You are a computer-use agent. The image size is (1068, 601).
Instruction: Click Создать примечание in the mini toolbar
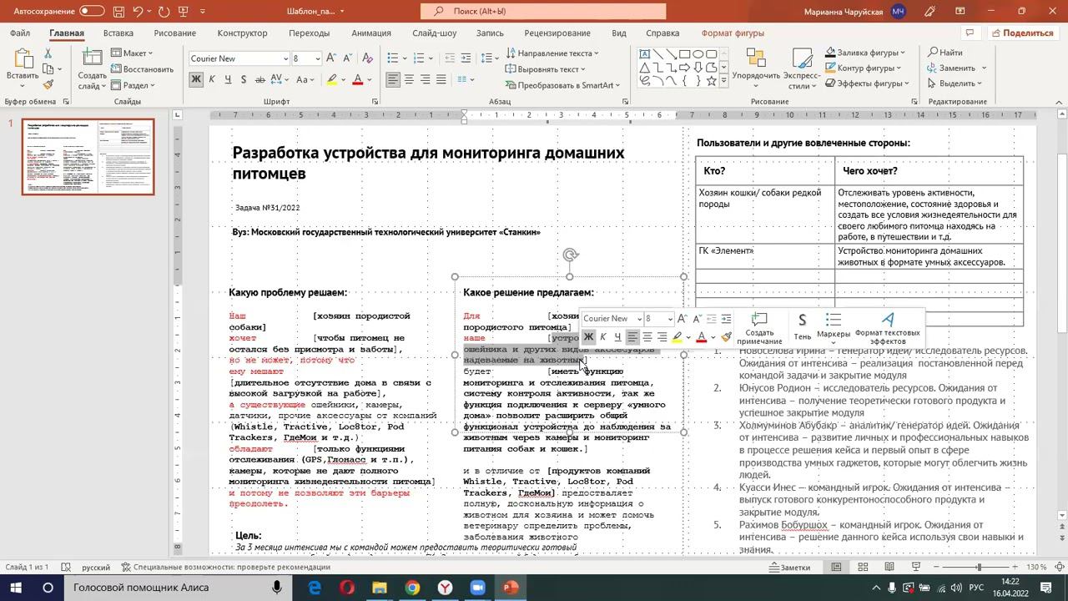(759, 329)
